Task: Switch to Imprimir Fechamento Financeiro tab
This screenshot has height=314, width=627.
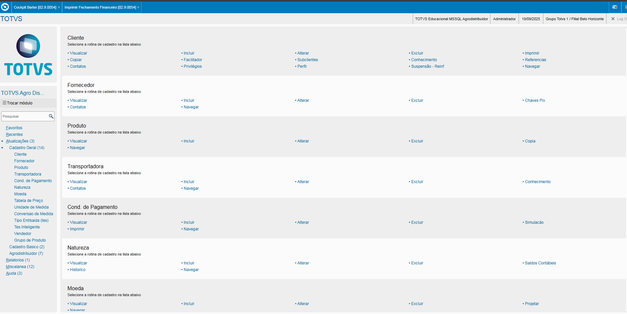Action: point(100,7)
